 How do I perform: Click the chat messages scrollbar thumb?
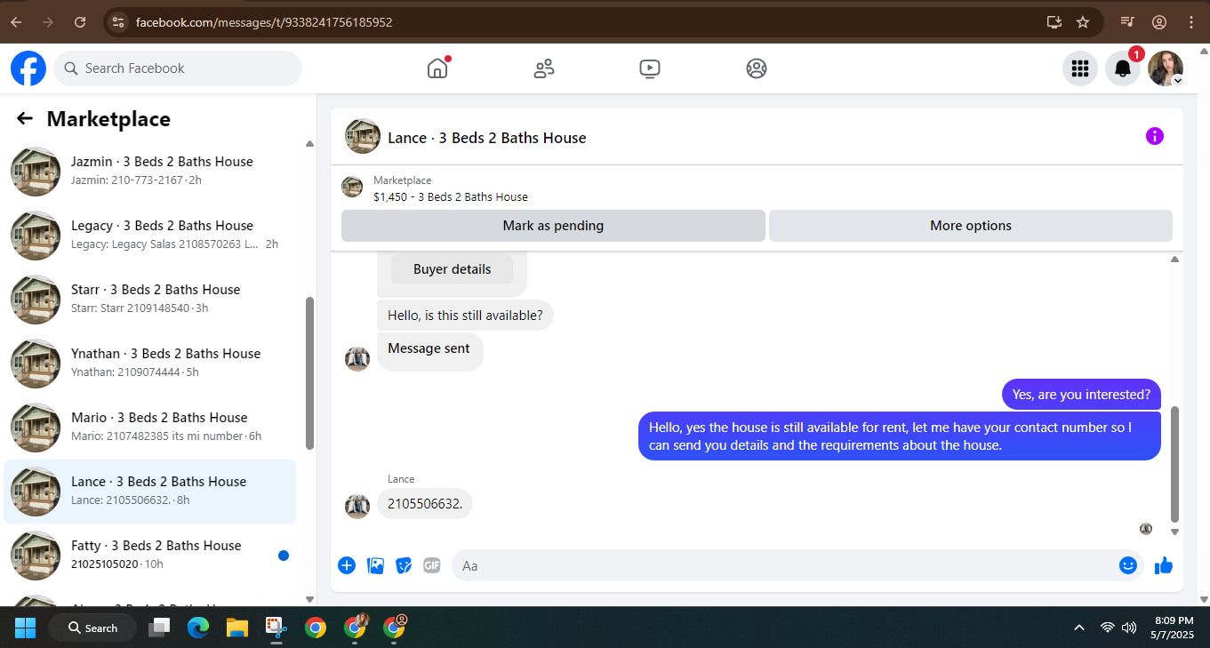coord(1174,464)
